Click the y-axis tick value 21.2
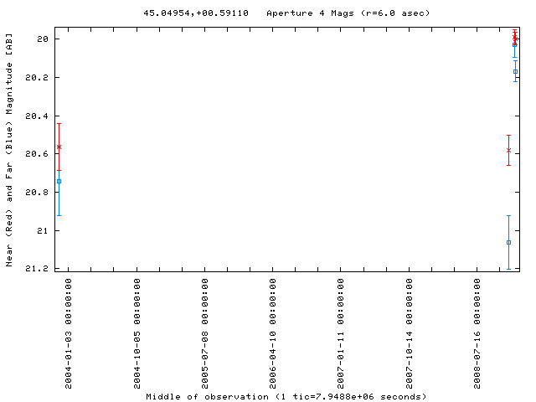The image size is (536, 402). point(37,269)
